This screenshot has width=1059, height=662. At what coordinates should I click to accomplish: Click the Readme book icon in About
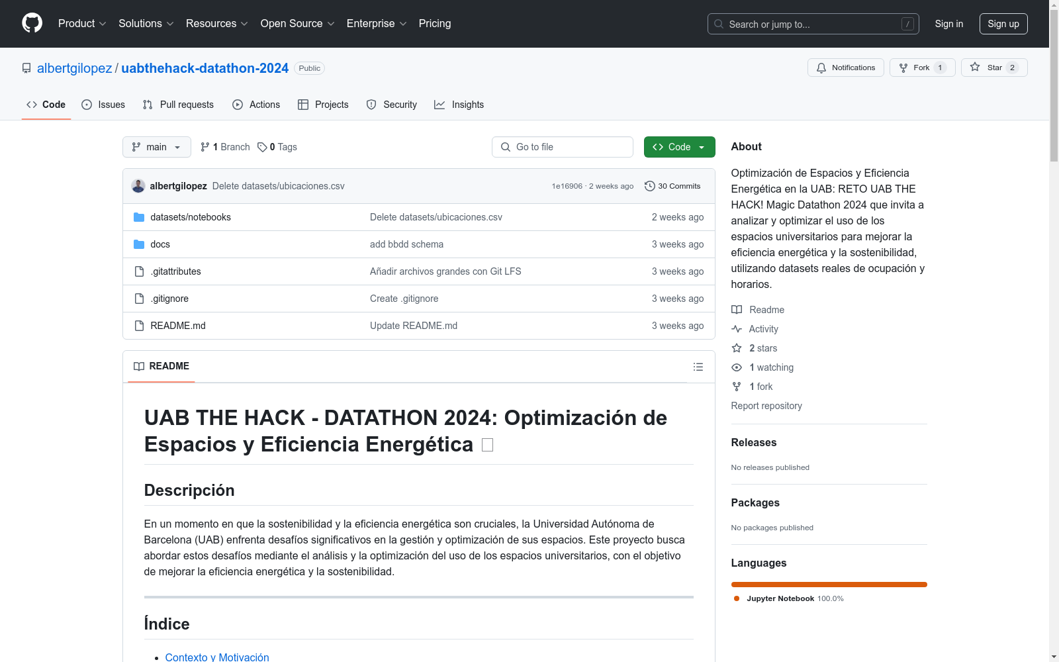(x=737, y=310)
